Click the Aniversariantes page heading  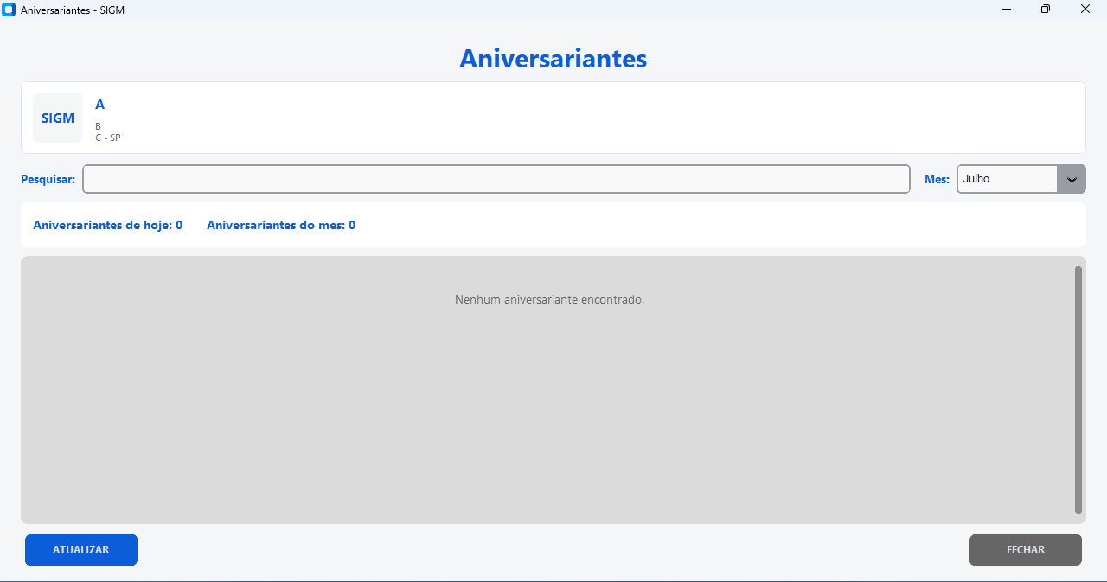(x=553, y=59)
